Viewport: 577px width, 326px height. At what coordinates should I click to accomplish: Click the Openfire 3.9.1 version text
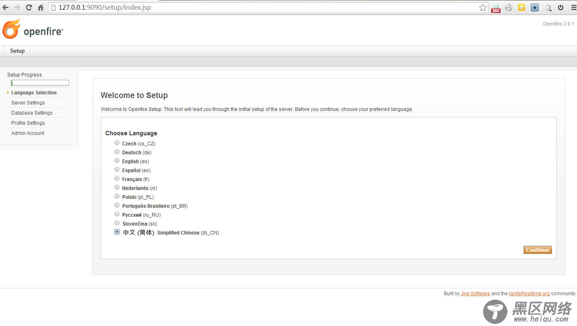coord(558,24)
